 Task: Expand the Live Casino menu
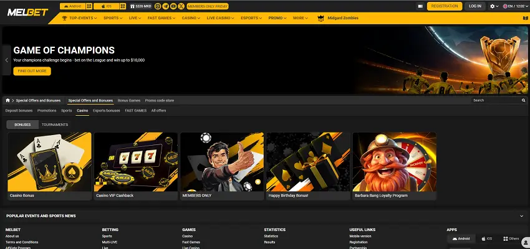click(220, 18)
